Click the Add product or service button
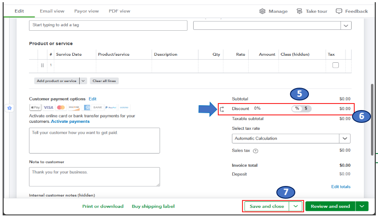The image size is (378, 218). (x=57, y=81)
